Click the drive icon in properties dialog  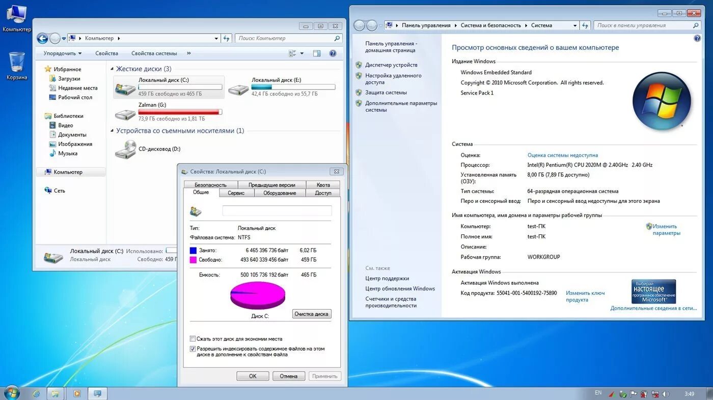(196, 211)
